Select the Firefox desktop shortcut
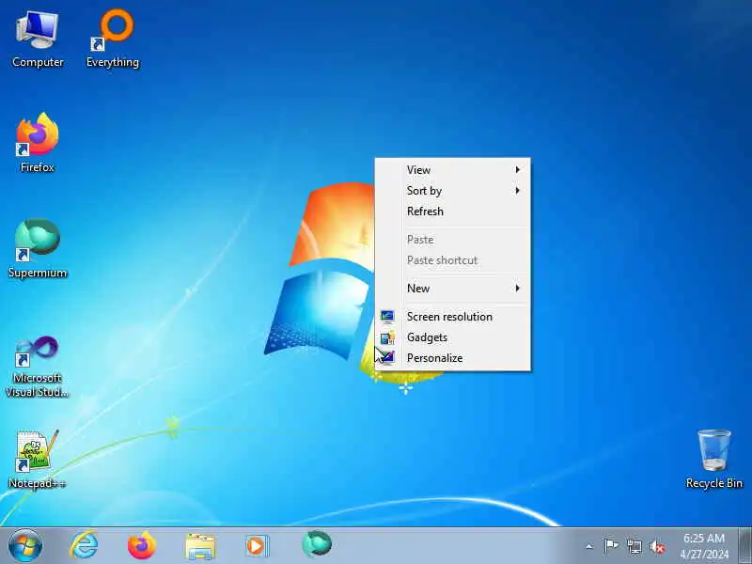Image resolution: width=752 pixels, height=564 pixels. click(38, 143)
